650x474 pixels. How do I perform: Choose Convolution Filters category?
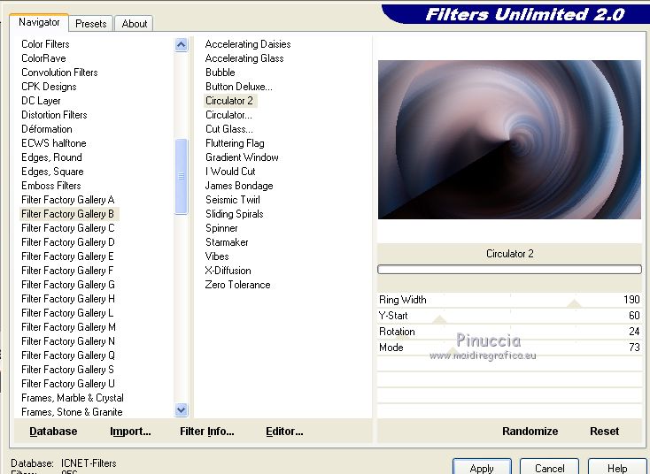pos(59,72)
